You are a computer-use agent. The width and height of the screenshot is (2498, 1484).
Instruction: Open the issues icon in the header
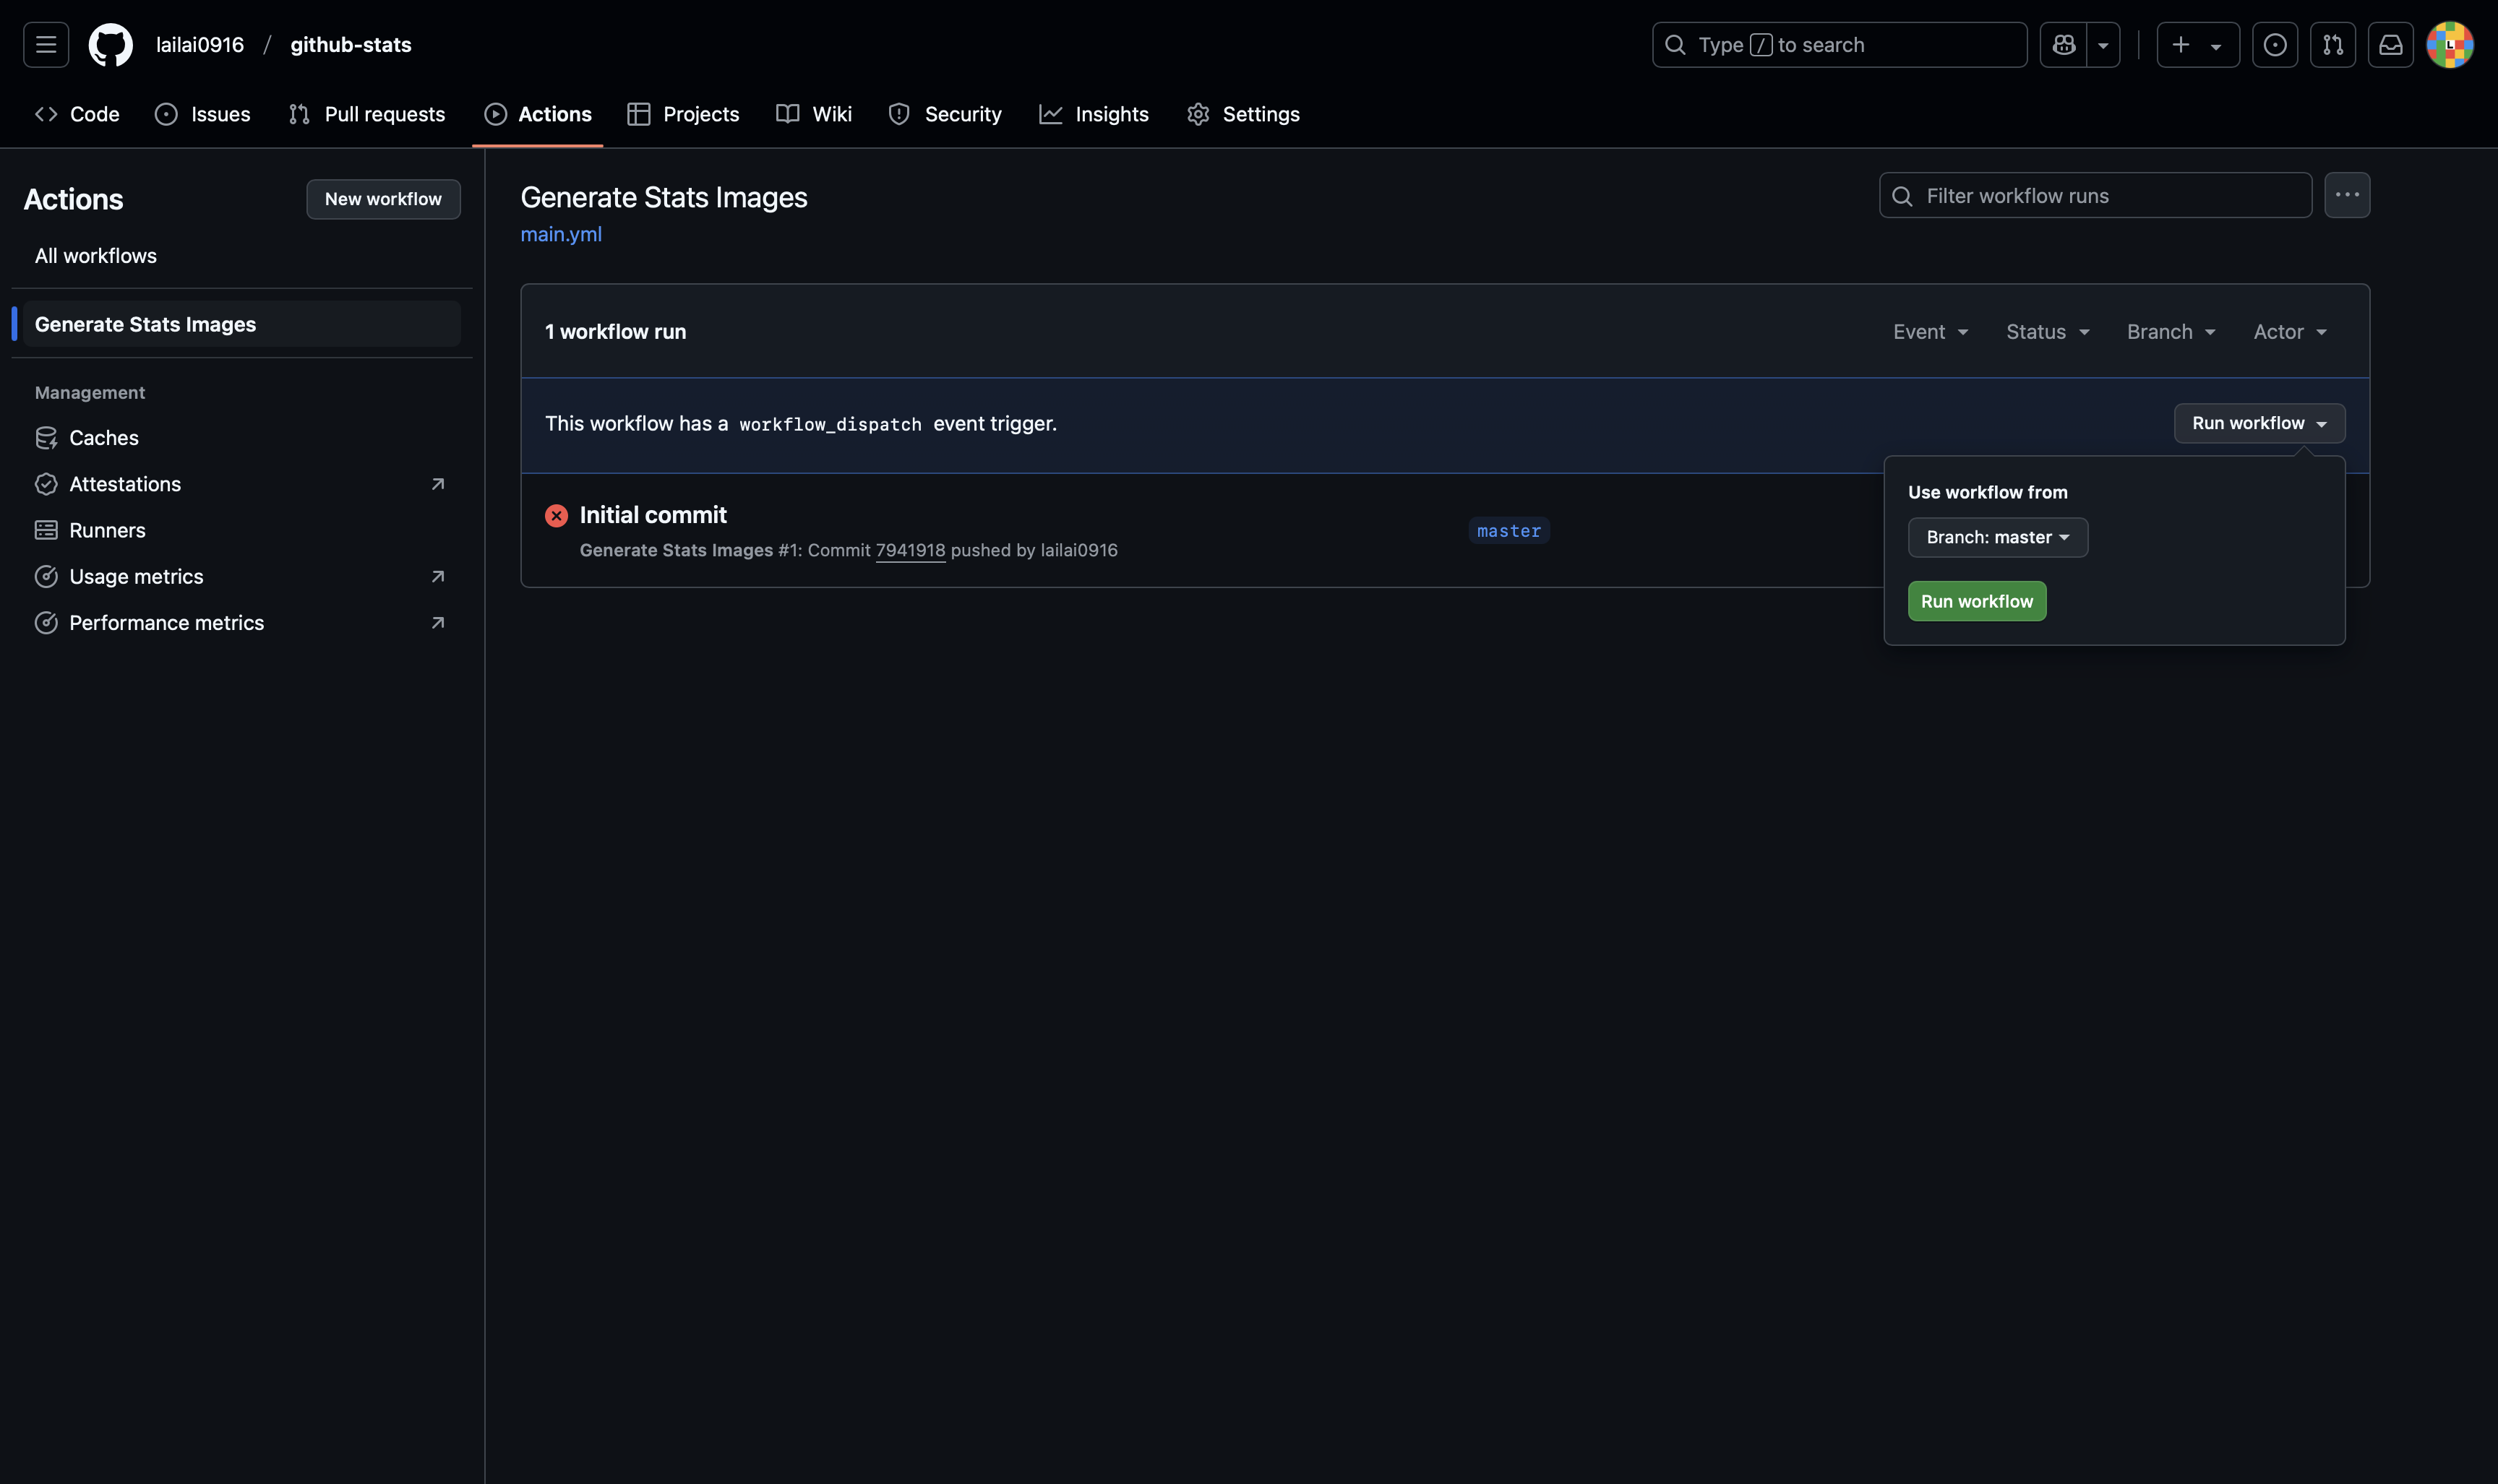[x=2274, y=45]
